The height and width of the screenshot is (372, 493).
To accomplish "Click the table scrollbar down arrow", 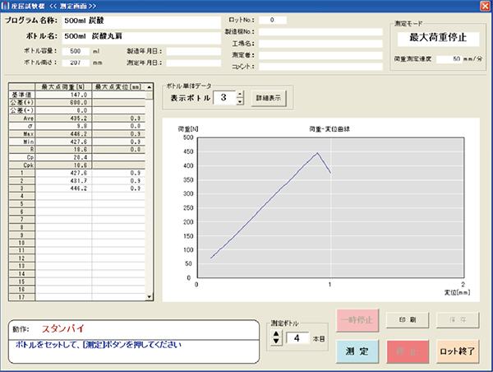I will (150, 297).
